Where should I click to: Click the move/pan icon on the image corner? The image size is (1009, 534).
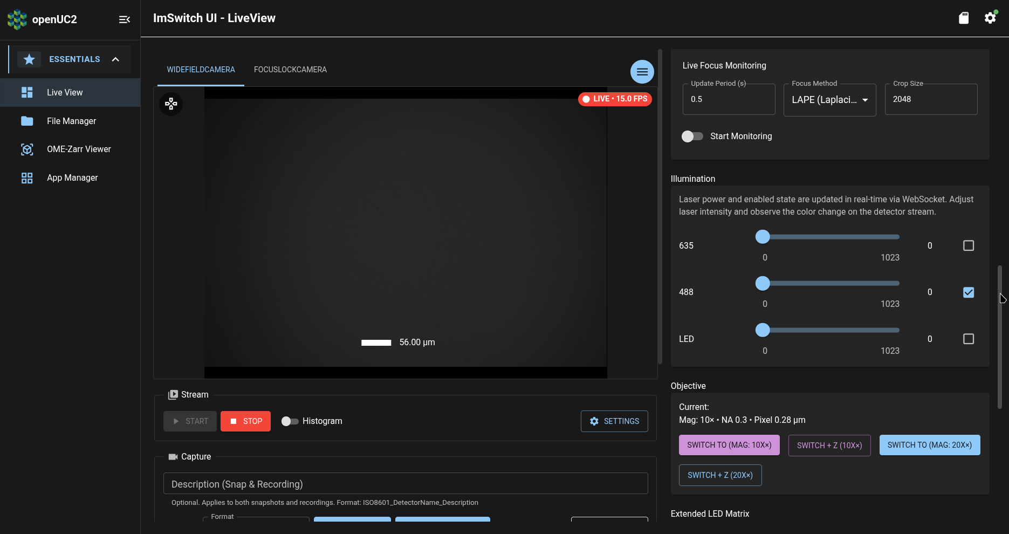(171, 104)
